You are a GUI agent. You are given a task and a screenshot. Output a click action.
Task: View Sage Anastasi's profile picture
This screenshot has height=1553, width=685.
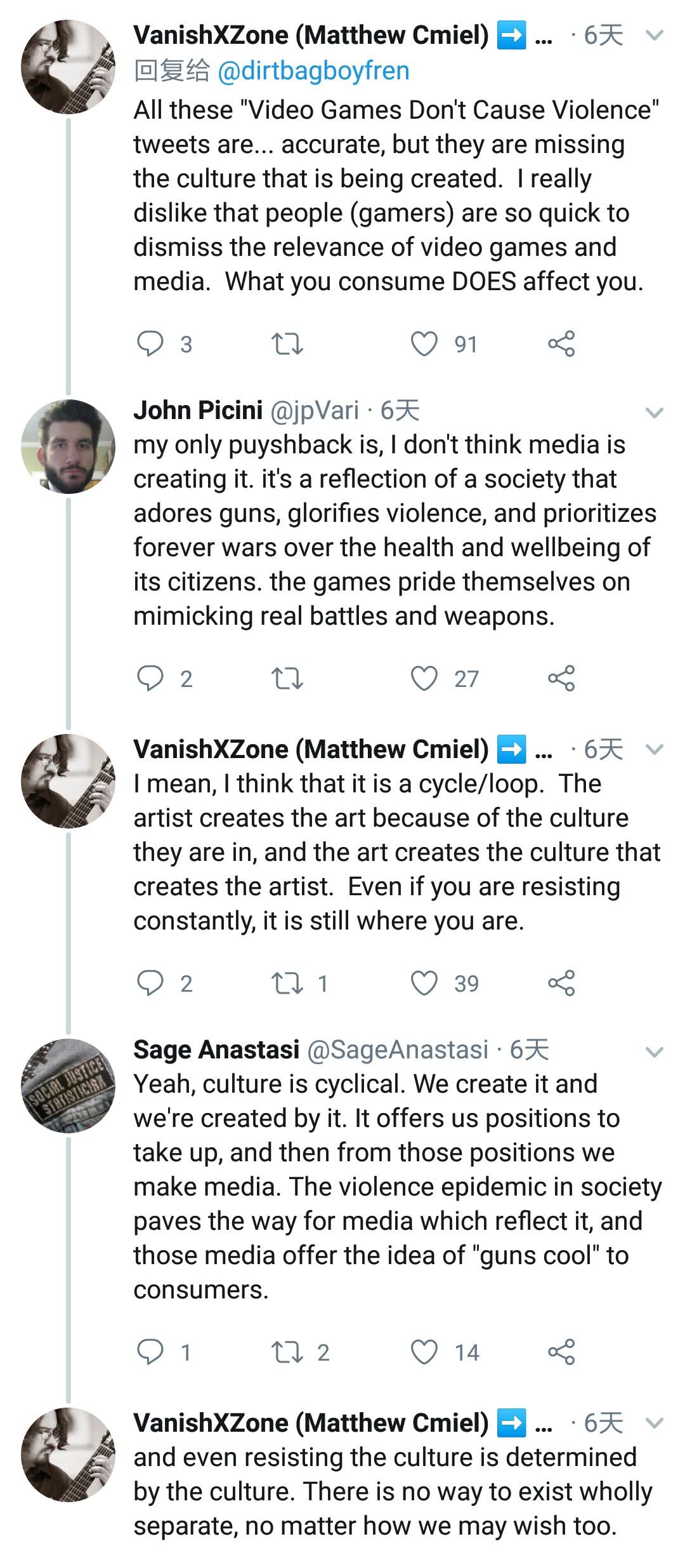pyautogui.click(x=68, y=1085)
